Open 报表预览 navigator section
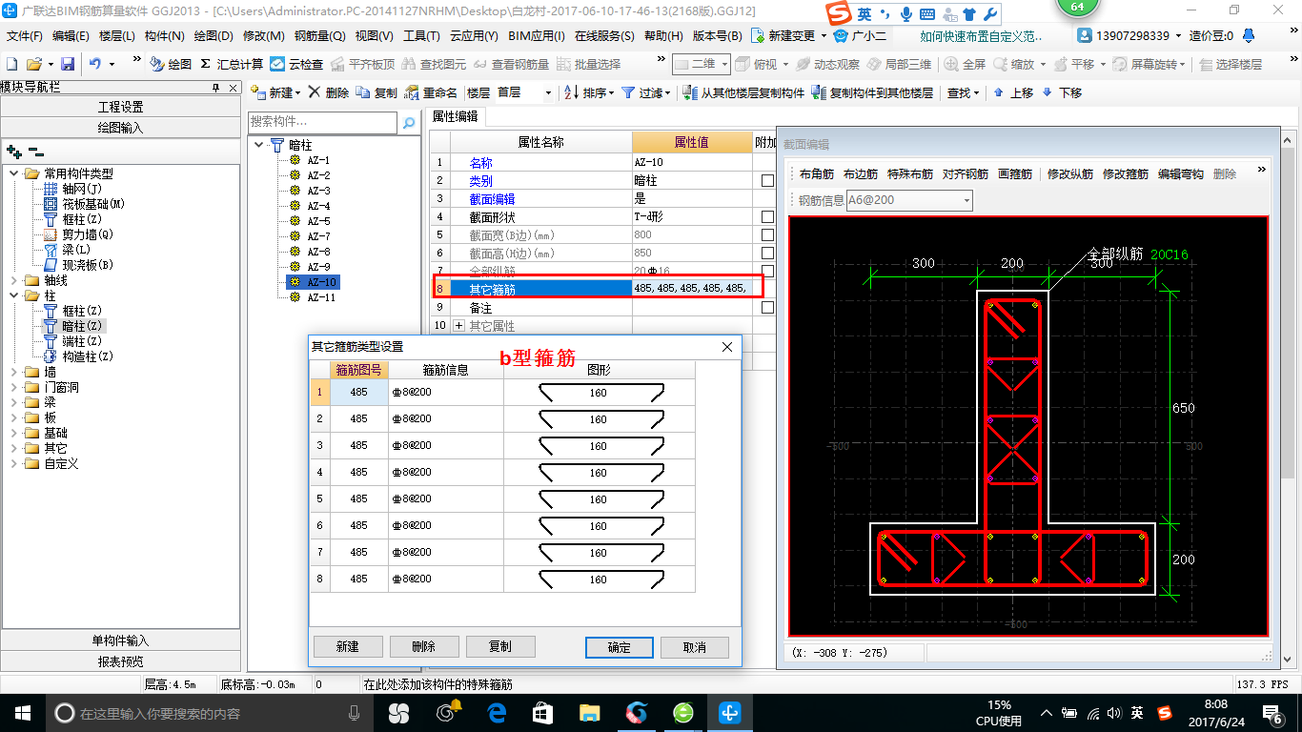 pos(120,661)
